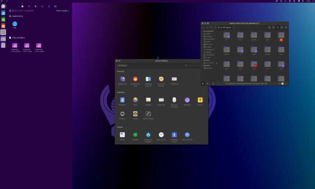Click the search icon in file manager toolbar
The height and width of the screenshot is (189, 315).
(x=273, y=27)
